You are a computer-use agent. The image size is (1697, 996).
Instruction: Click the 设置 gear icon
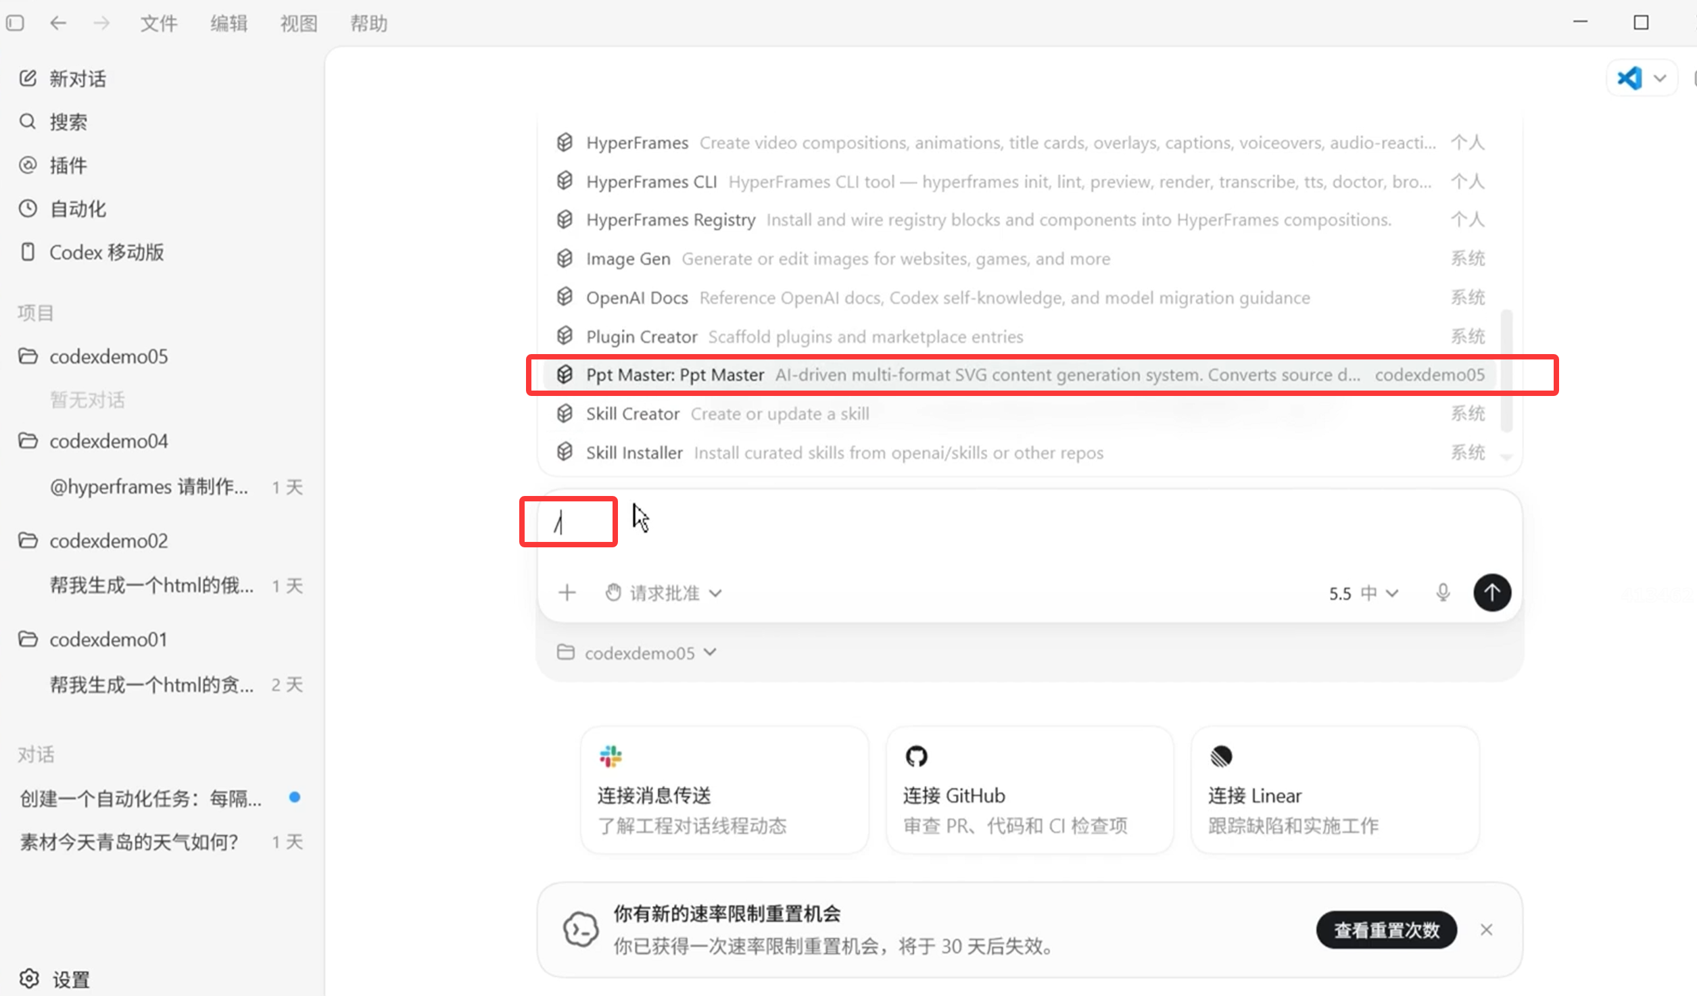(x=28, y=978)
